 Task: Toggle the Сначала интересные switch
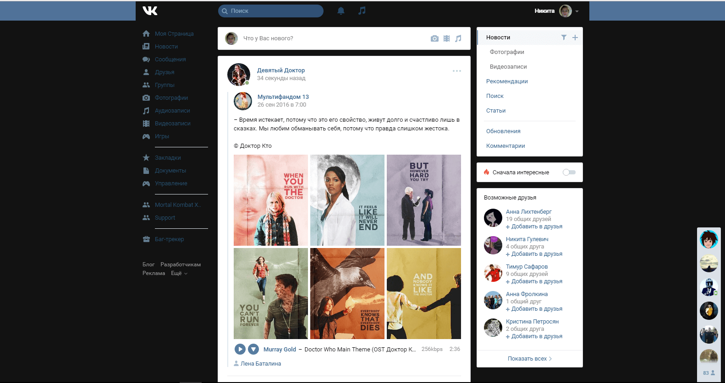[x=569, y=172]
